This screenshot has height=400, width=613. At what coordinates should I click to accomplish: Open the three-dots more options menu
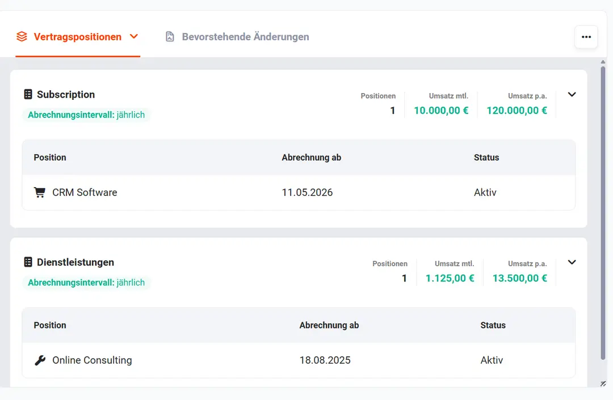[586, 37]
